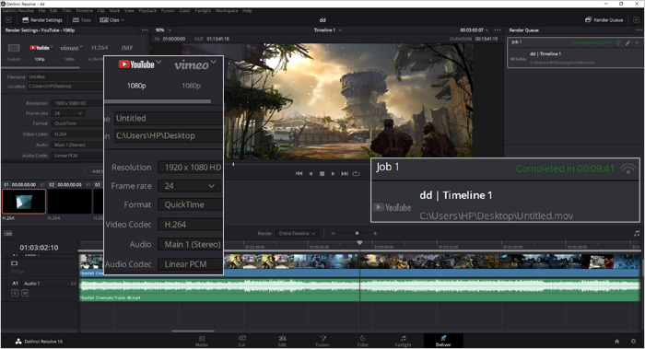The height and width of the screenshot is (349, 645).
Task: Remove Job 1 with the x icon
Action: pyautogui.click(x=637, y=42)
